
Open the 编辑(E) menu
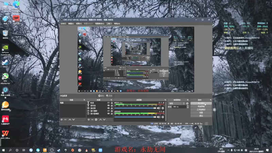(x=71, y=23)
